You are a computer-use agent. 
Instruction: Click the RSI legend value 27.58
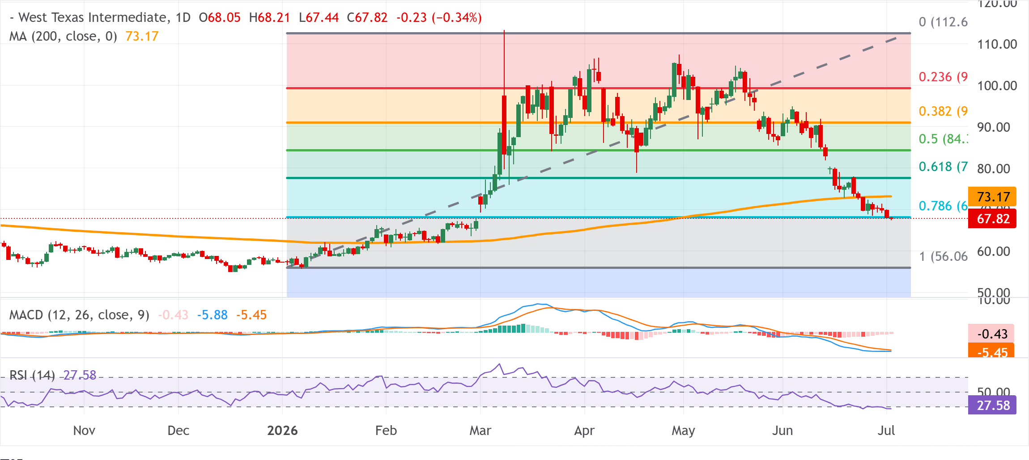pyautogui.click(x=80, y=375)
